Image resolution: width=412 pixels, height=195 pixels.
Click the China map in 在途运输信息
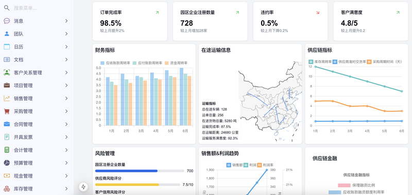click(271, 102)
